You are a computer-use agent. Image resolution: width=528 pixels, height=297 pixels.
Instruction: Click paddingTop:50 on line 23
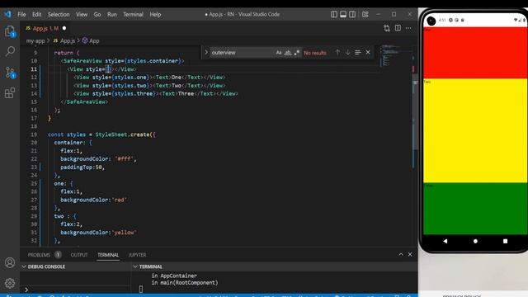coord(82,167)
